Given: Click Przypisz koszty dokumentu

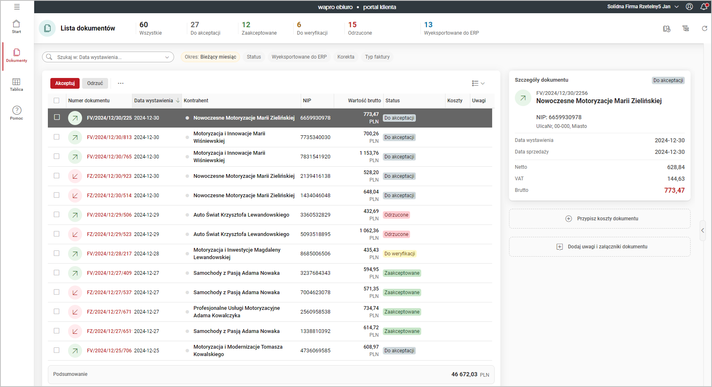Looking at the screenshot, I should coord(600,219).
